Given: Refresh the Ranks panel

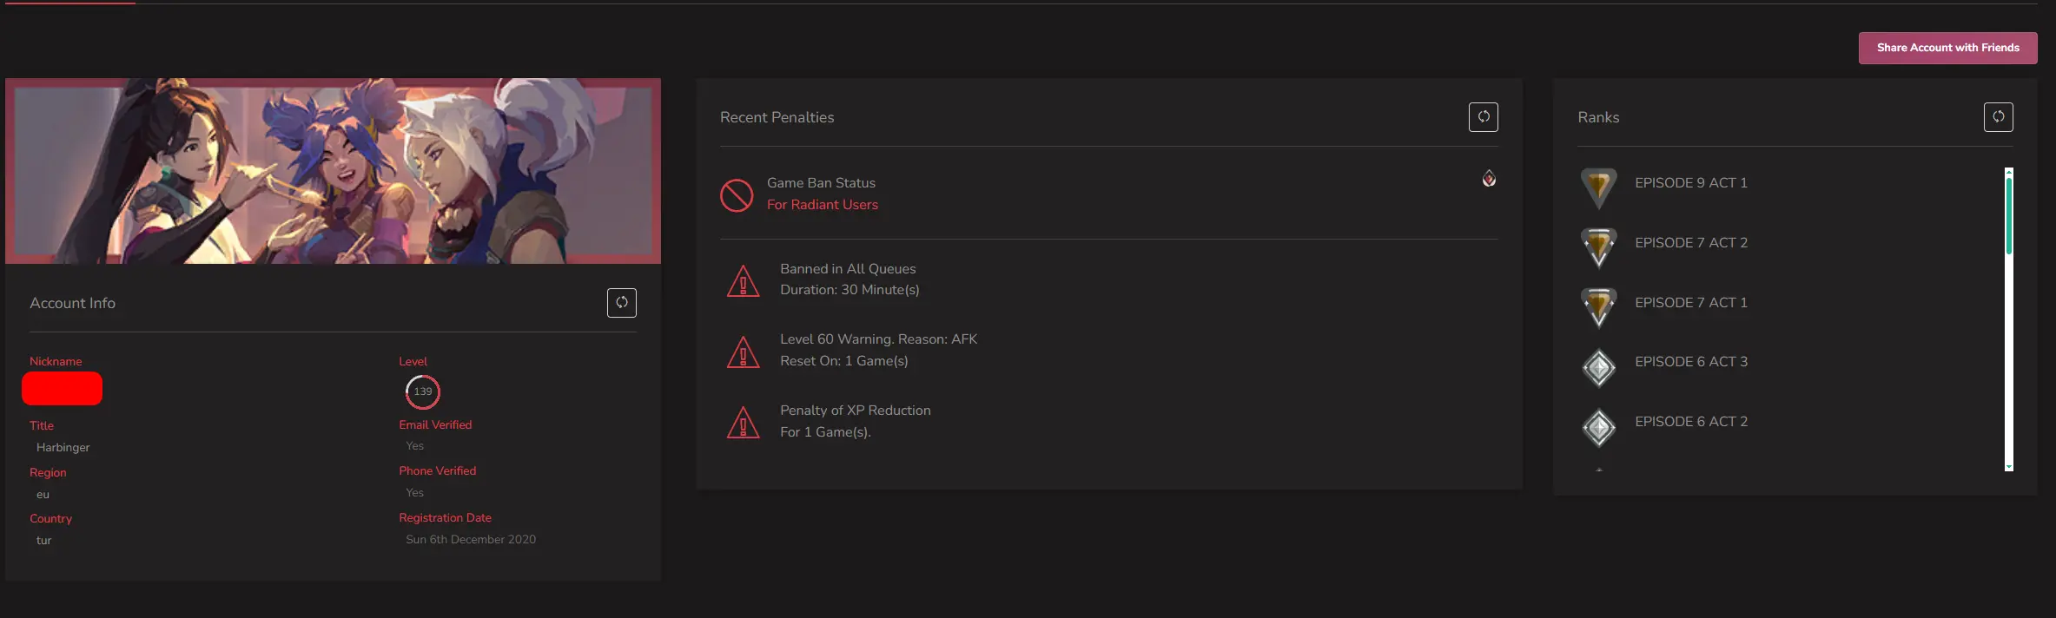Looking at the screenshot, I should pos(1998,117).
